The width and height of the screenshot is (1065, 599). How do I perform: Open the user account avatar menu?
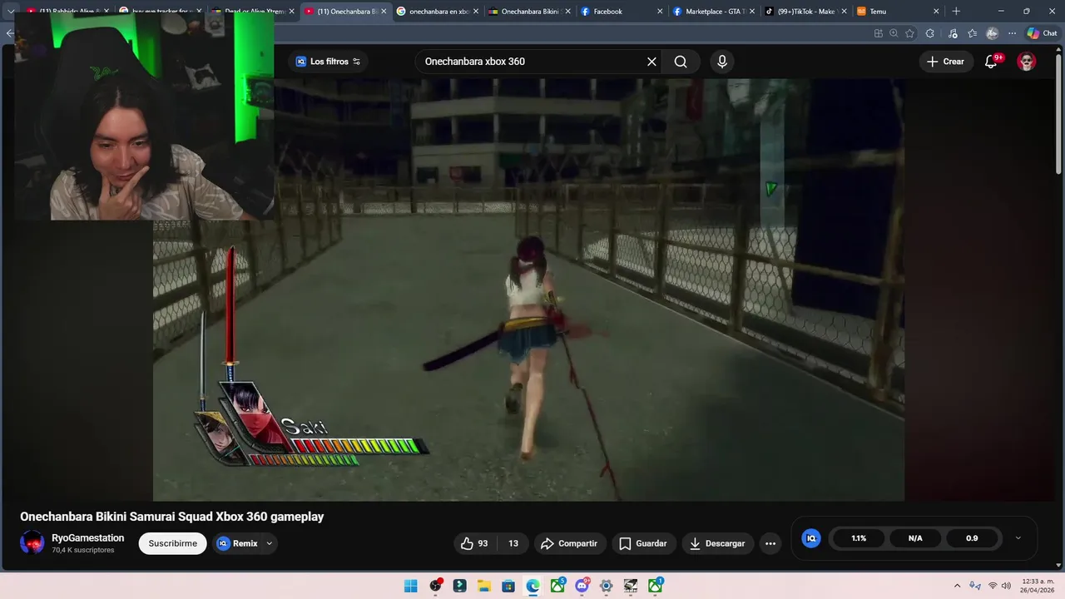pyautogui.click(x=1027, y=62)
